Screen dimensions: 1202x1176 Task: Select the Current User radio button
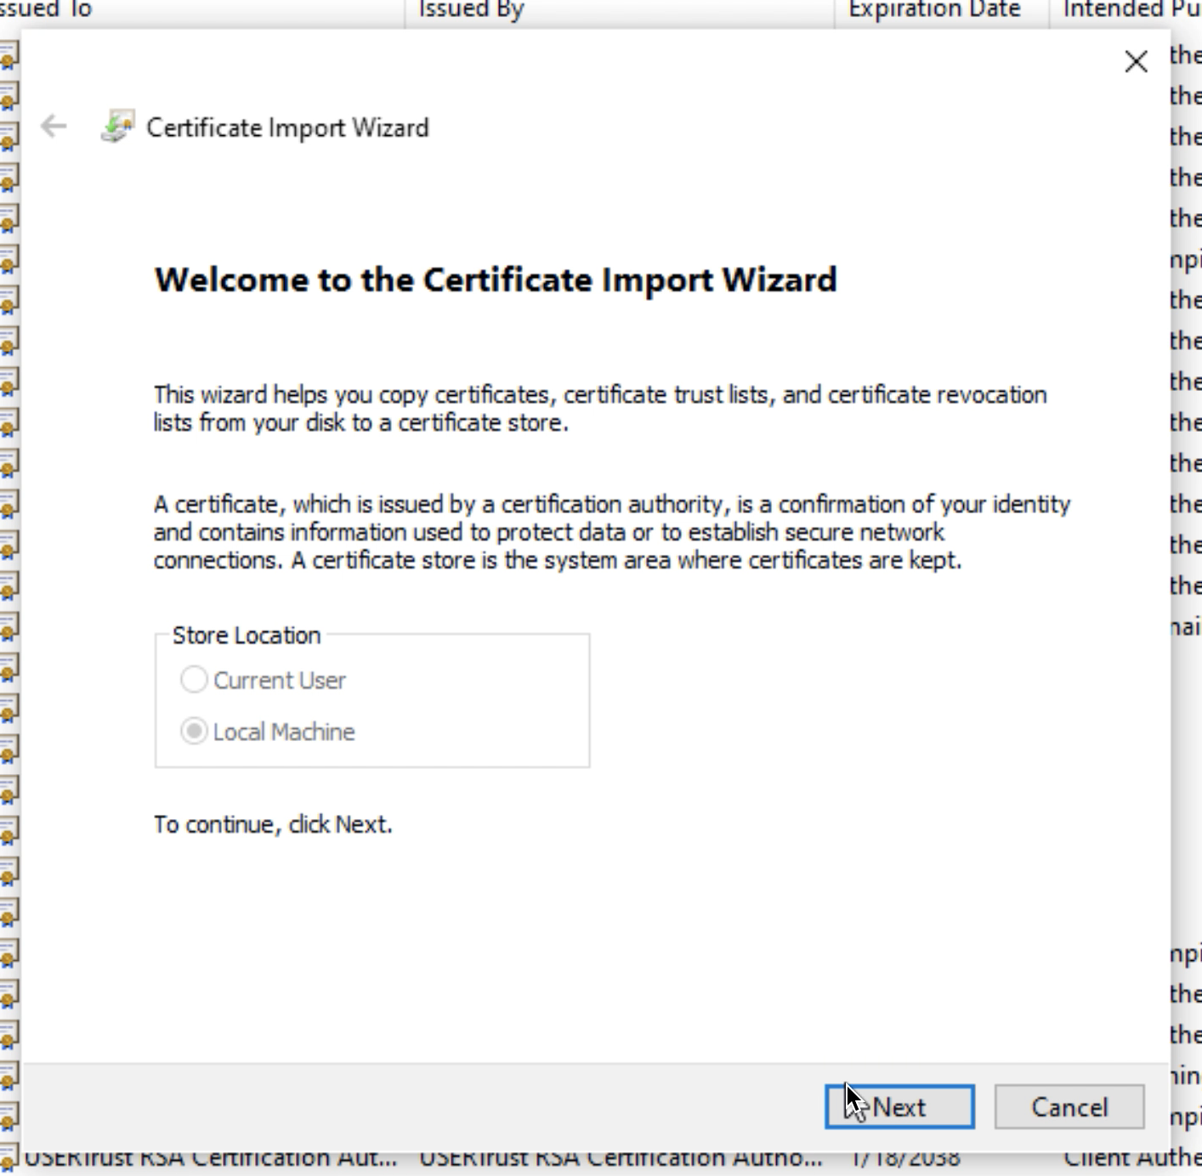pyautogui.click(x=194, y=680)
